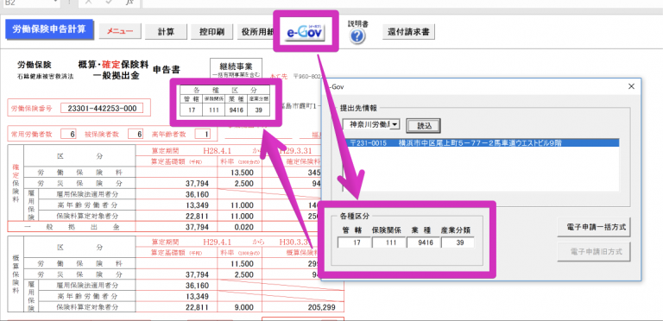This screenshot has width=663, height=321.
Task: Open the 還付請求書 button
Action: click(x=408, y=32)
